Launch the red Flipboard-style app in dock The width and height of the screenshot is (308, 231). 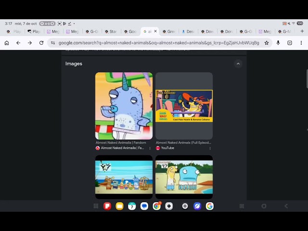107,206
